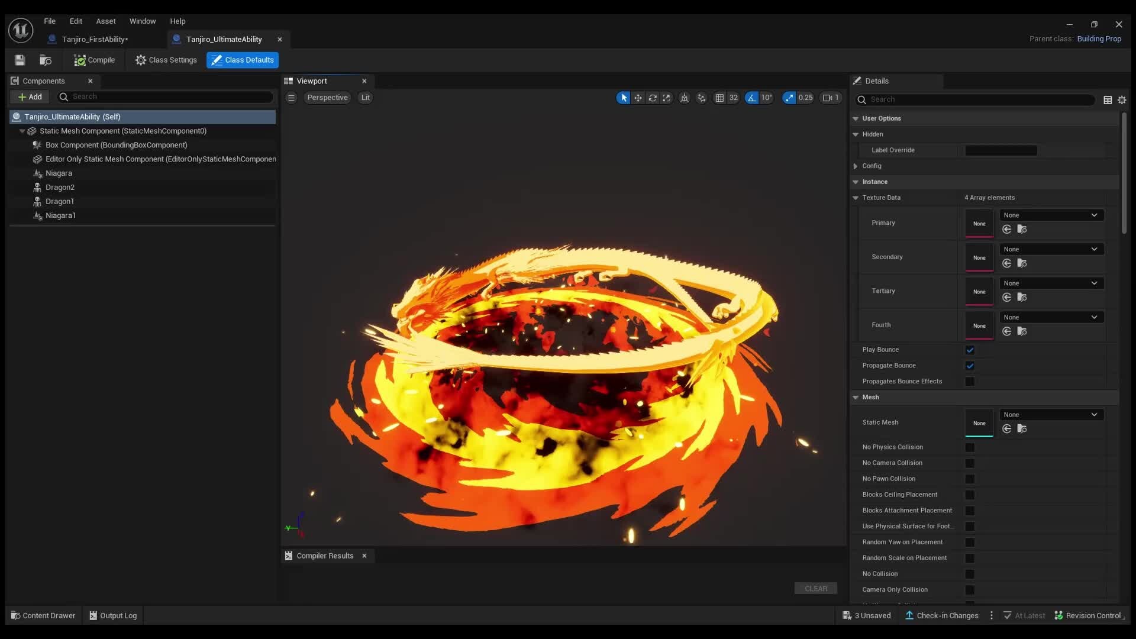1136x639 pixels.
Task: Open the Static Mesh None dropdown
Action: tap(1051, 414)
